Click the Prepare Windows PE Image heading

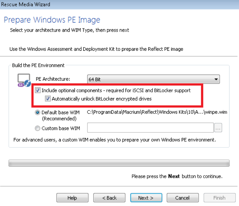[x=52, y=20]
